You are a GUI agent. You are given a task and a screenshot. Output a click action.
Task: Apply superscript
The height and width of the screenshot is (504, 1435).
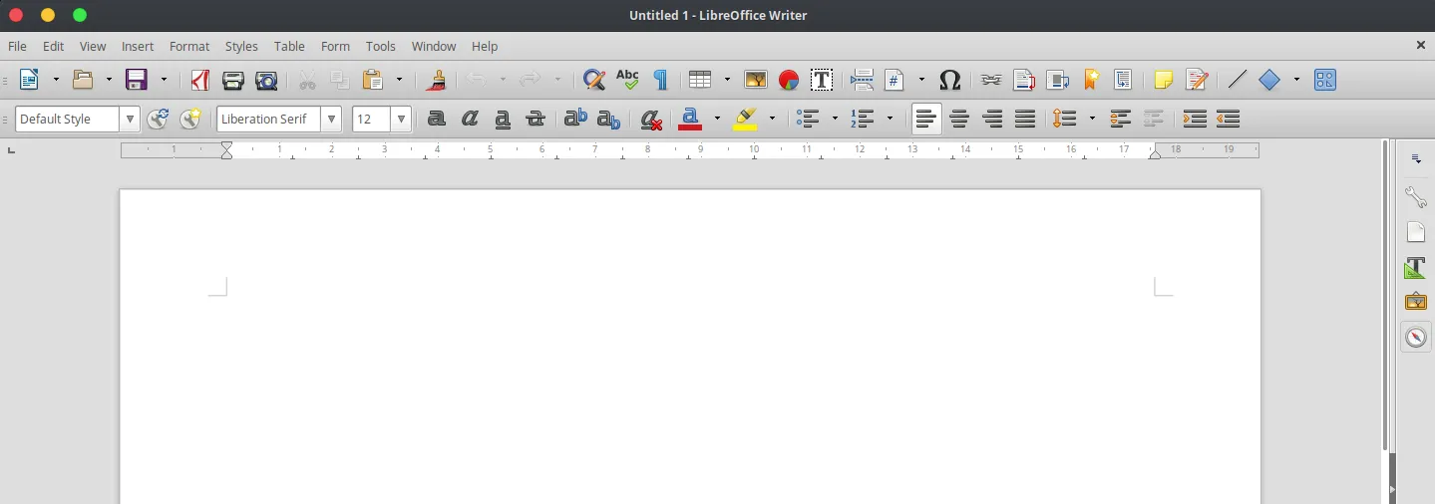[575, 120]
